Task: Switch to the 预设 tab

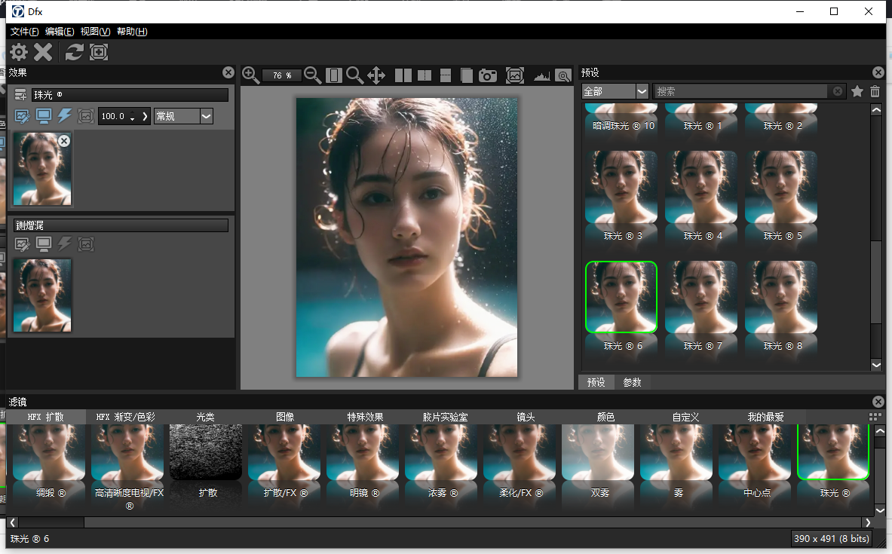Action: (x=596, y=382)
